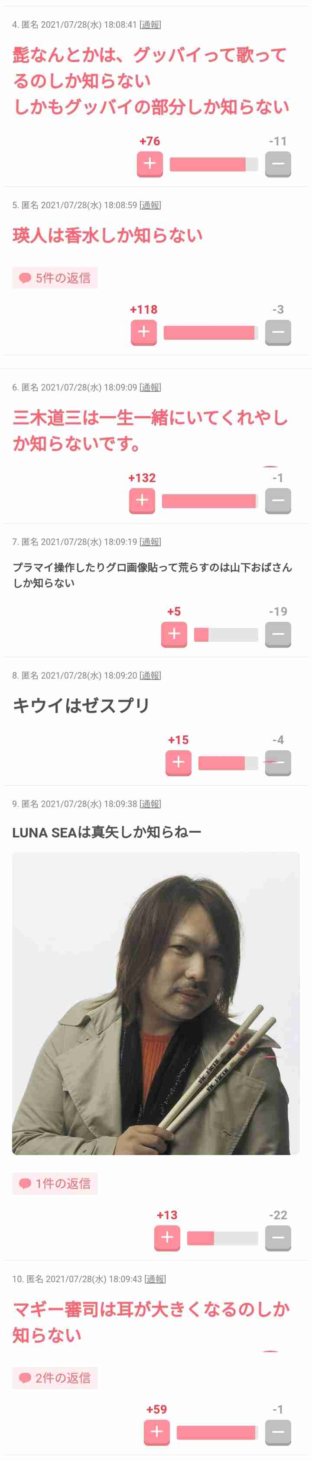Image resolution: width=312 pixels, height=1461 pixels.
Task: Upvote the LUNA SEA comment 9
Action: [167, 1238]
